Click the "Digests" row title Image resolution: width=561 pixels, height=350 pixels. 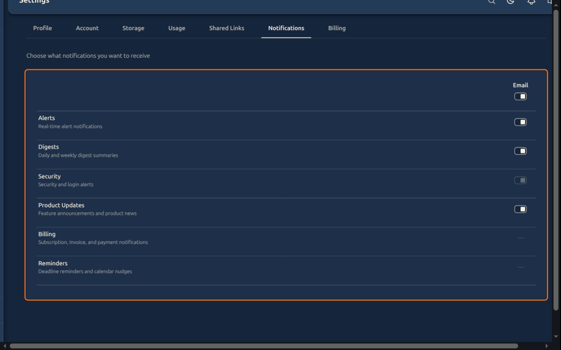pos(48,147)
